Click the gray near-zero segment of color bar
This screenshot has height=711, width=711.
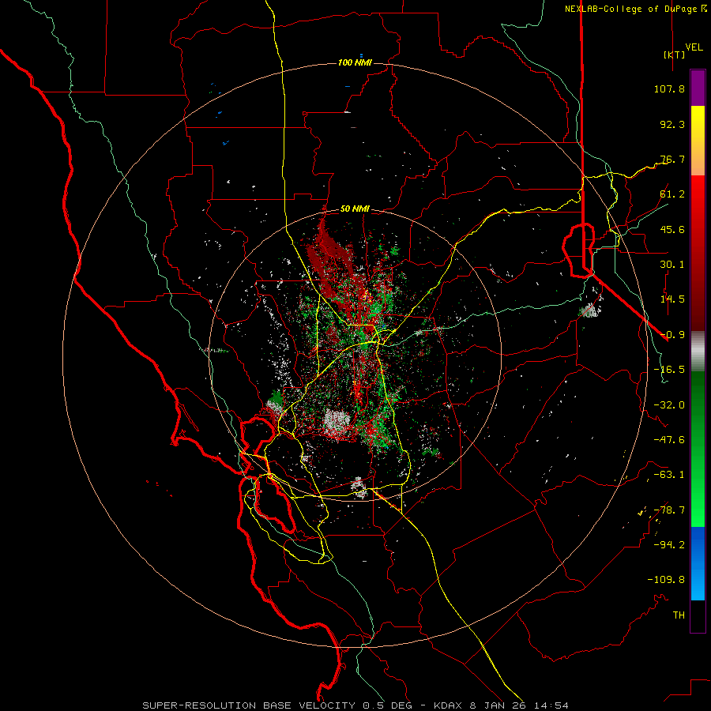698,352
